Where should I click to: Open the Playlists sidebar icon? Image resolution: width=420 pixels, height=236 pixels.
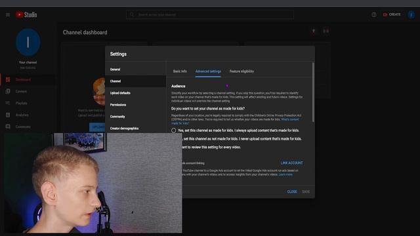(x=8, y=103)
